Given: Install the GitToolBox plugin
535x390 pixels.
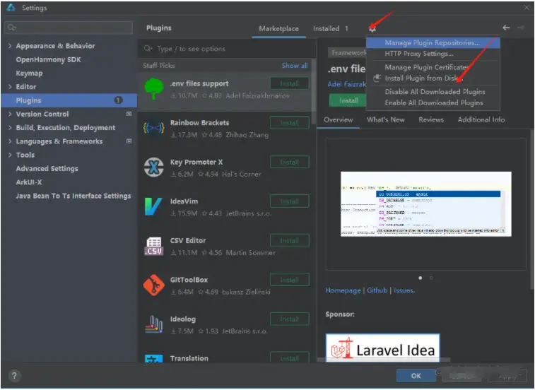Looking at the screenshot, I should (289, 280).
